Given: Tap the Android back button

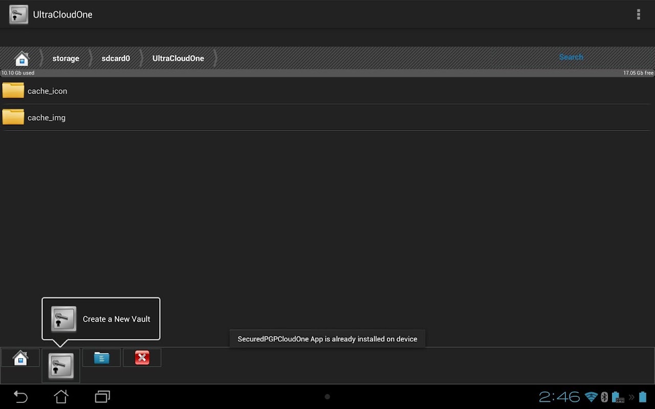Looking at the screenshot, I should [20, 397].
